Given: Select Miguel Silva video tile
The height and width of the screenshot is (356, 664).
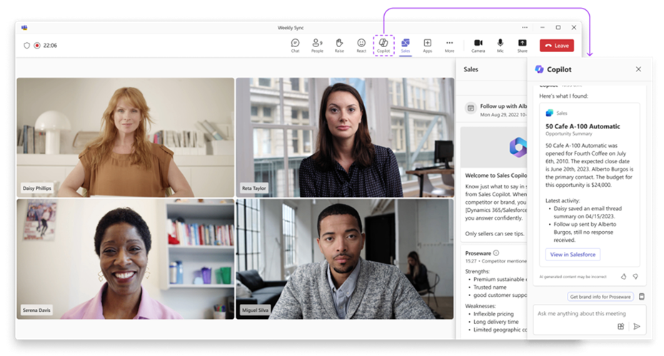Looking at the screenshot, I should pyautogui.click(x=345, y=259).
